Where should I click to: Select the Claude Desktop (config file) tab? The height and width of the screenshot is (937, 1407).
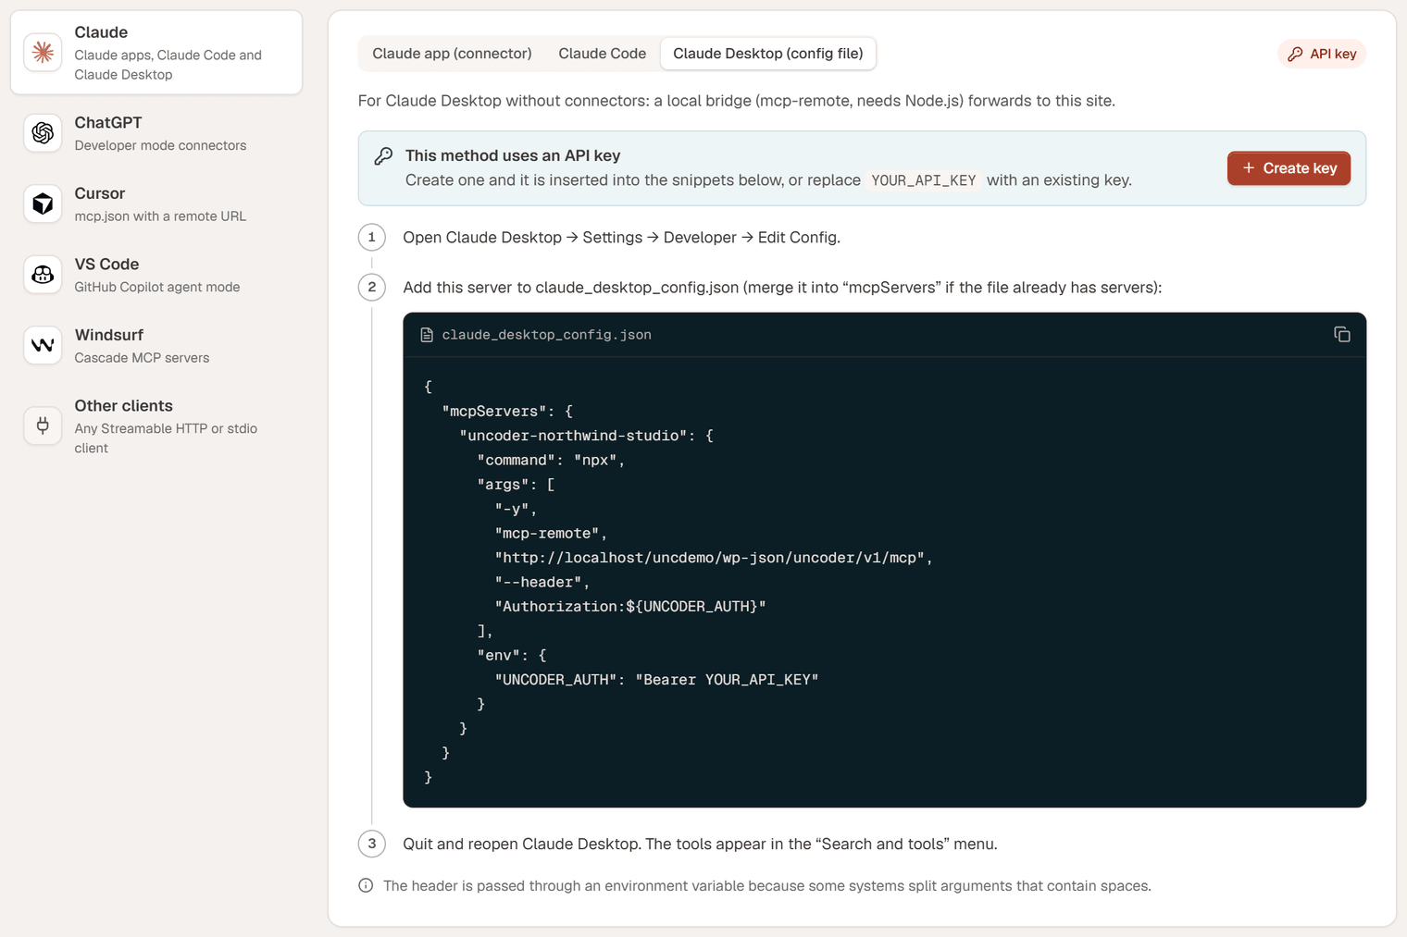(768, 54)
